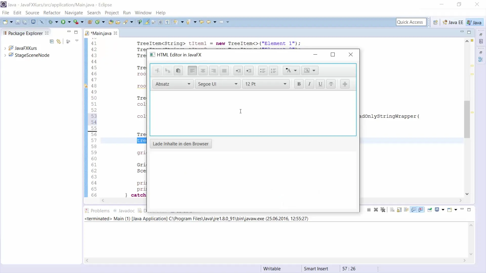This screenshot has height=273, width=486.
Task: Click the Save All icon in Eclipse toolbar
Action: 25,22
